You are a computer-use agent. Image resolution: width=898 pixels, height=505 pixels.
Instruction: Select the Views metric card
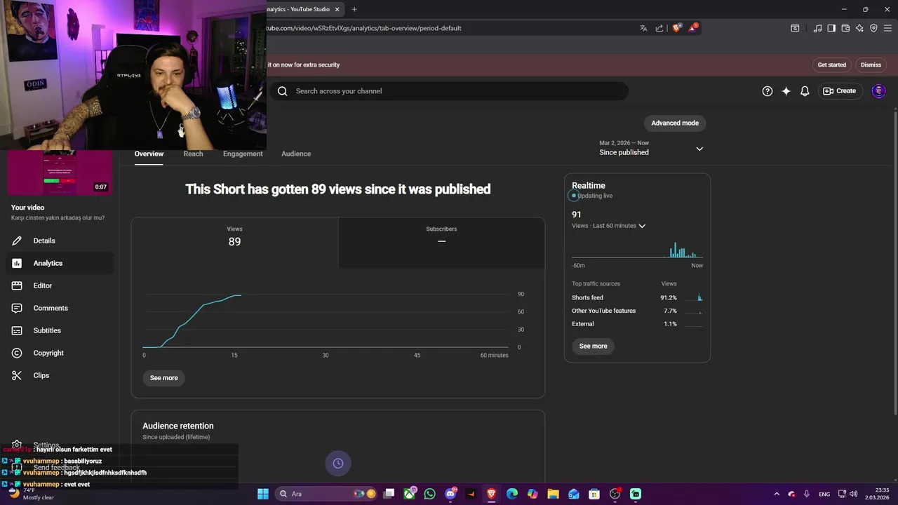pyautogui.click(x=234, y=243)
